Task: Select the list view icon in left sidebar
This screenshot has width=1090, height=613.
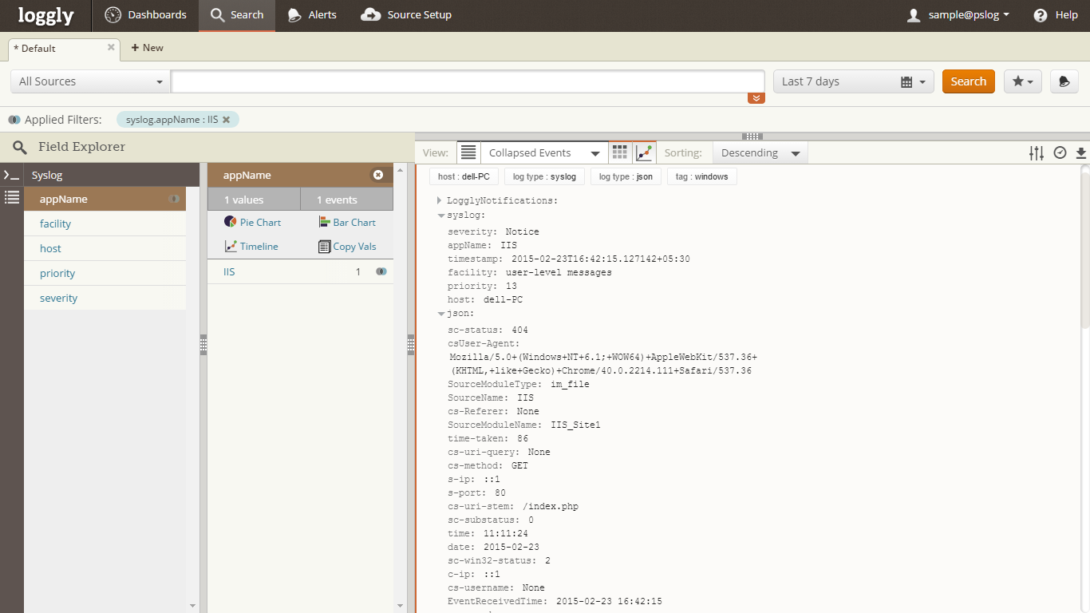Action: [x=11, y=197]
